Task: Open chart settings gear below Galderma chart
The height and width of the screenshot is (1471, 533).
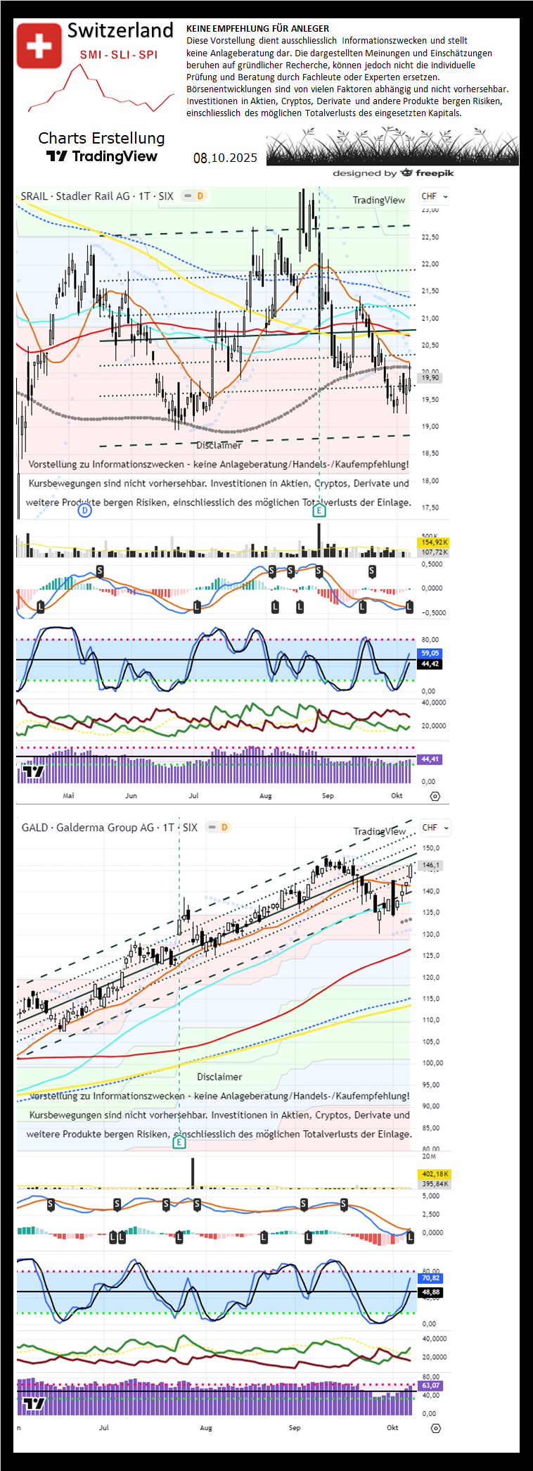Action: [435, 1428]
